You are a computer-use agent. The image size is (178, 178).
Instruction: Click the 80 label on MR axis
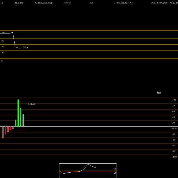coord(174,106)
